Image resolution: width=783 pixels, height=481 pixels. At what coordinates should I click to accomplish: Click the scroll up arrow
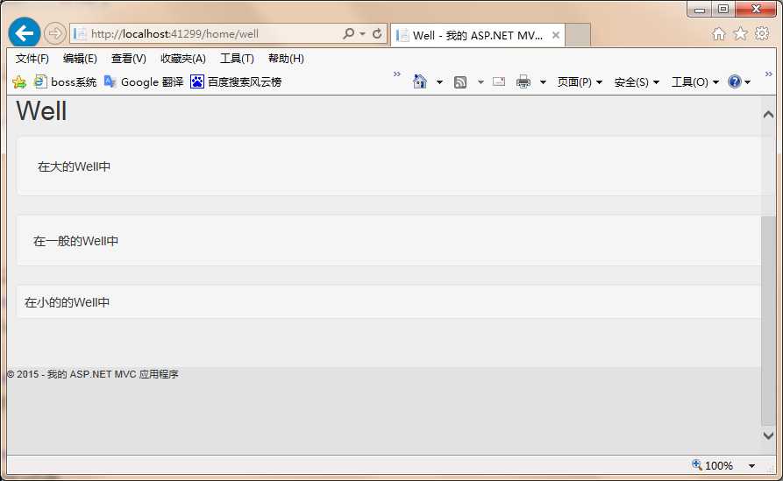(x=768, y=115)
